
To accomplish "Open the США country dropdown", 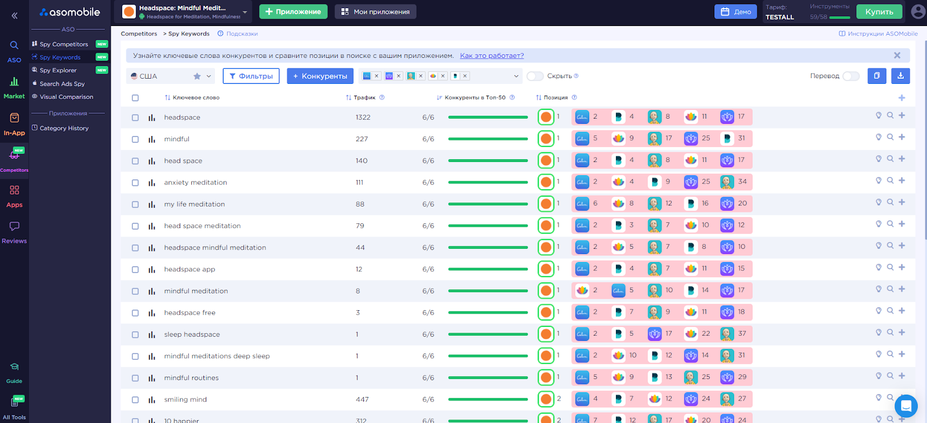I will click(x=171, y=76).
